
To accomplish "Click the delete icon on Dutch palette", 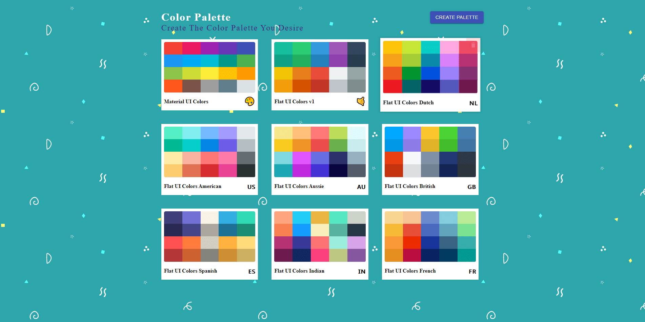I will (x=473, y=45).
